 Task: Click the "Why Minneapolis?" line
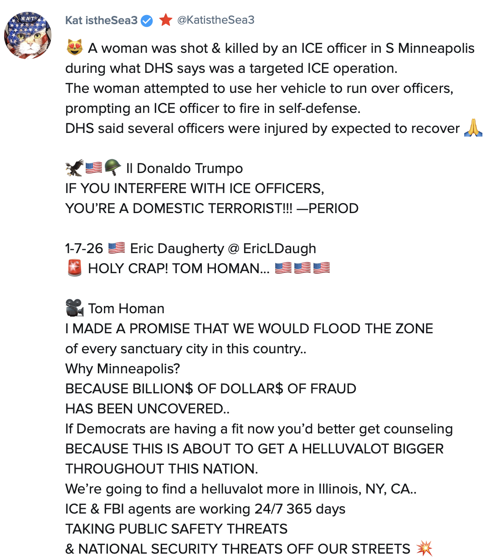[123, 368]
